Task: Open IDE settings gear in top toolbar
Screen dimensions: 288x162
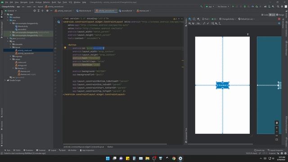Action: [282, 6]
